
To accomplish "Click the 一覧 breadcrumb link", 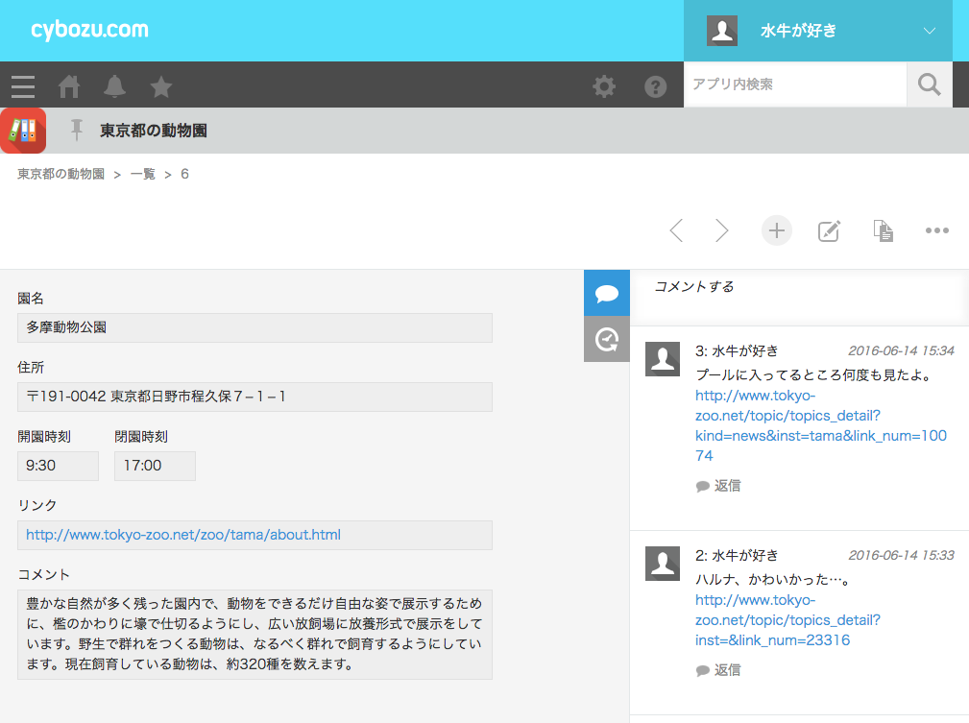I will (143, 174).
